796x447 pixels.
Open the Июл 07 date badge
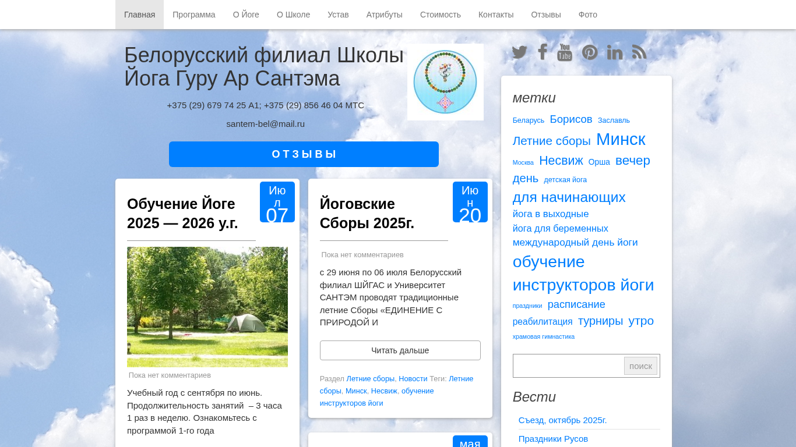point(277,203)
